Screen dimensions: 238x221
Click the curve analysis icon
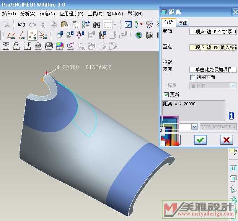click(70, 46)
